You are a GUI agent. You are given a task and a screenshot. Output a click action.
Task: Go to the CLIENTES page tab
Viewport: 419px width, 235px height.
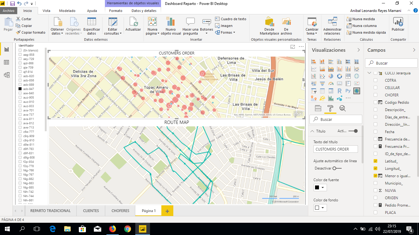(91, 211)
